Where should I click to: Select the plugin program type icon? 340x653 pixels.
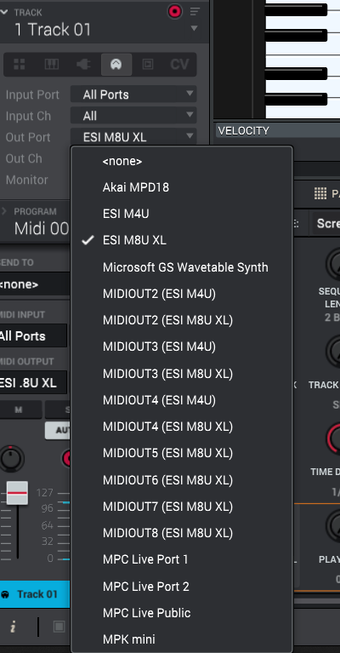tap(83, 64)
